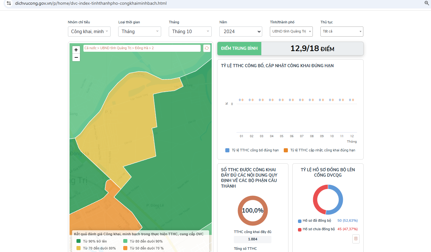Click month 10 on chart axis
Viewport: 431px width, 252px height.
tap(332, 136)
